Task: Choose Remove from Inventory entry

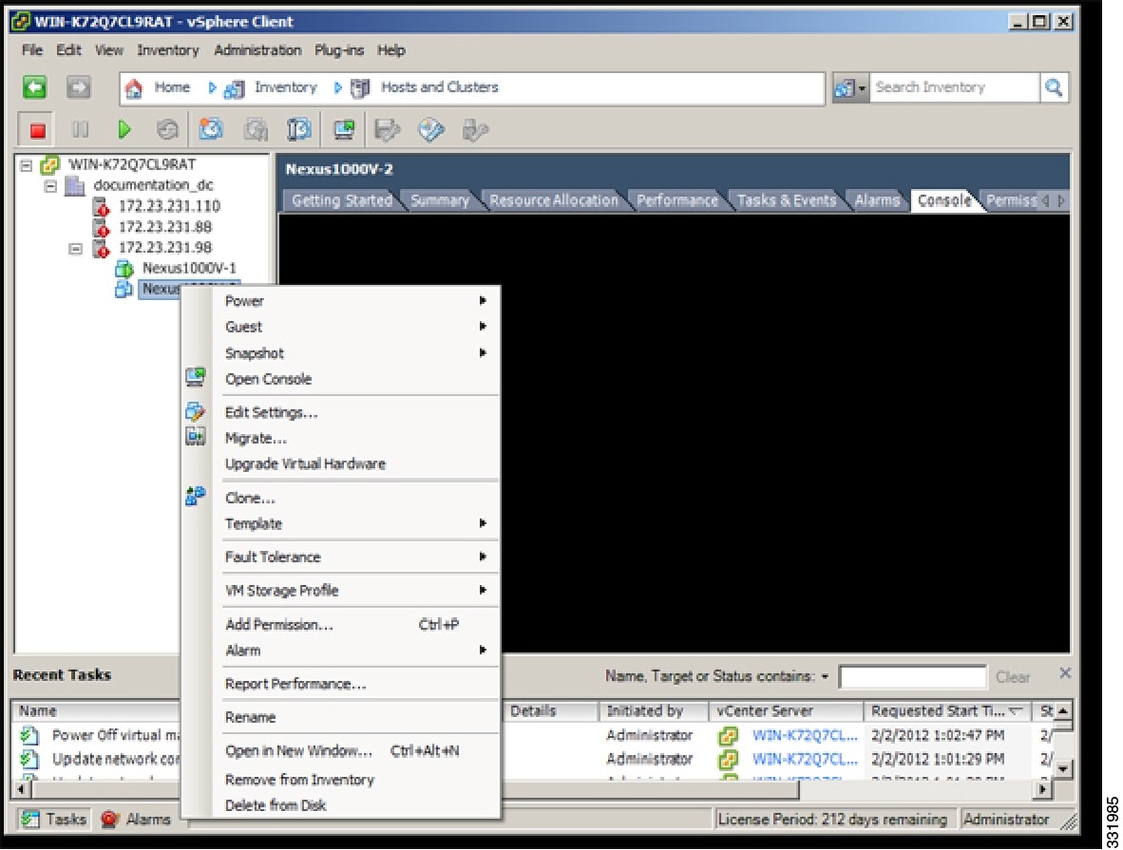Action: click(x=299, y=780)
